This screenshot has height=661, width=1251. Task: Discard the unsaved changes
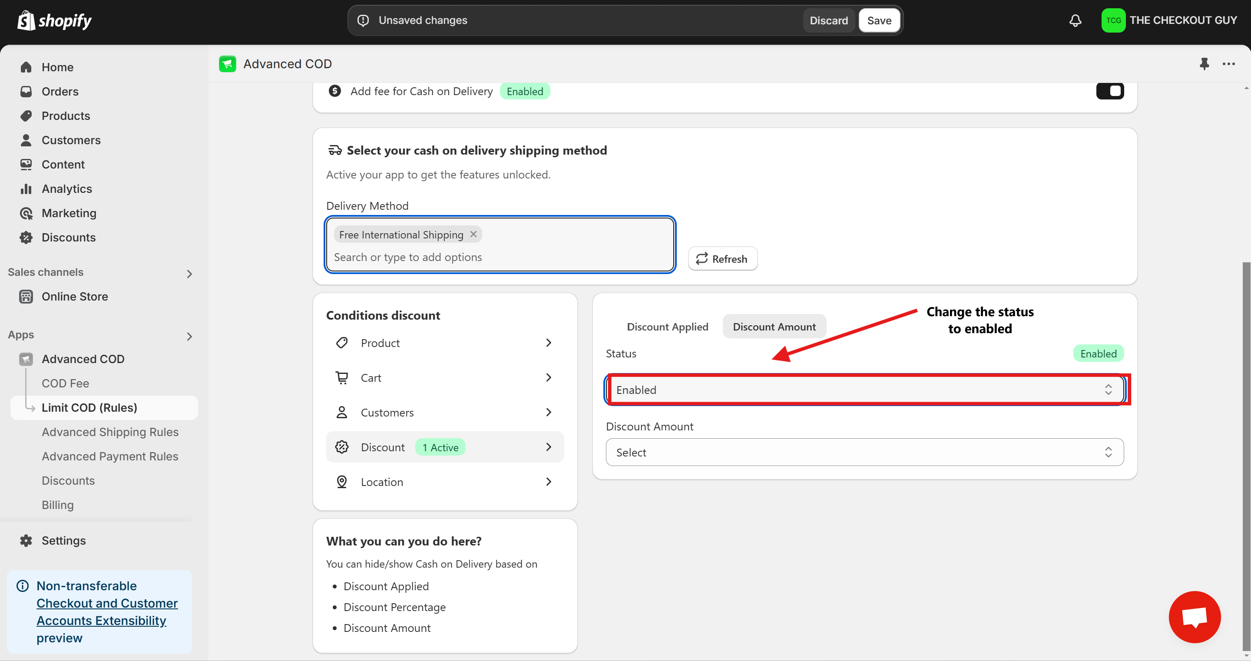point(828,20)
